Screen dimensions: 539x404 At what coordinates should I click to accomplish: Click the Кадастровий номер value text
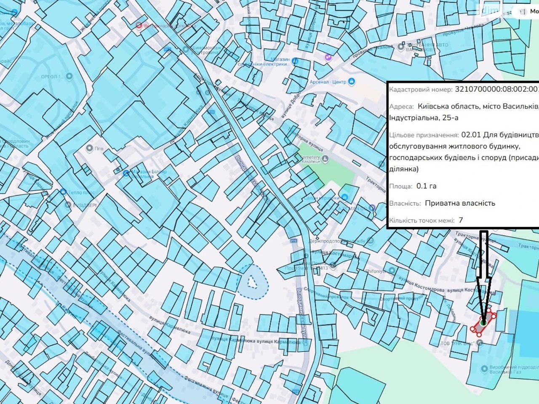pyautogui.click(x=497, y=89)
